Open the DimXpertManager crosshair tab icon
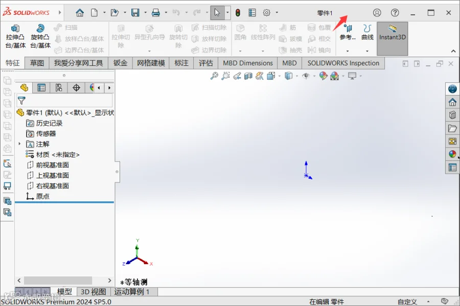460x306 pixels. coord(76,88)
